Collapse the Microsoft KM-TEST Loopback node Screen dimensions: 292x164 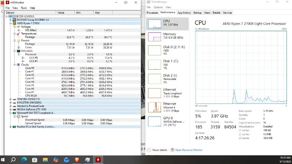(11, 113)
